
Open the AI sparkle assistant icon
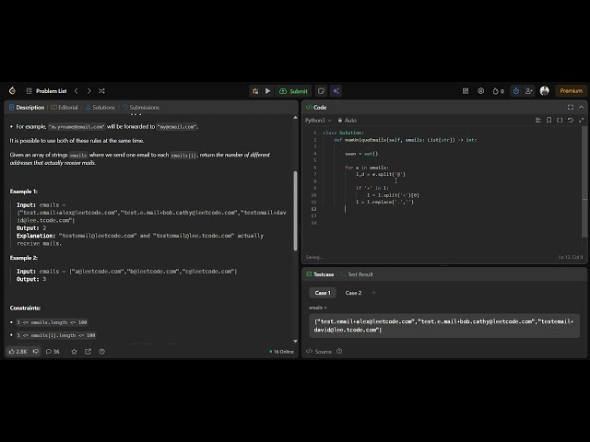336,91
